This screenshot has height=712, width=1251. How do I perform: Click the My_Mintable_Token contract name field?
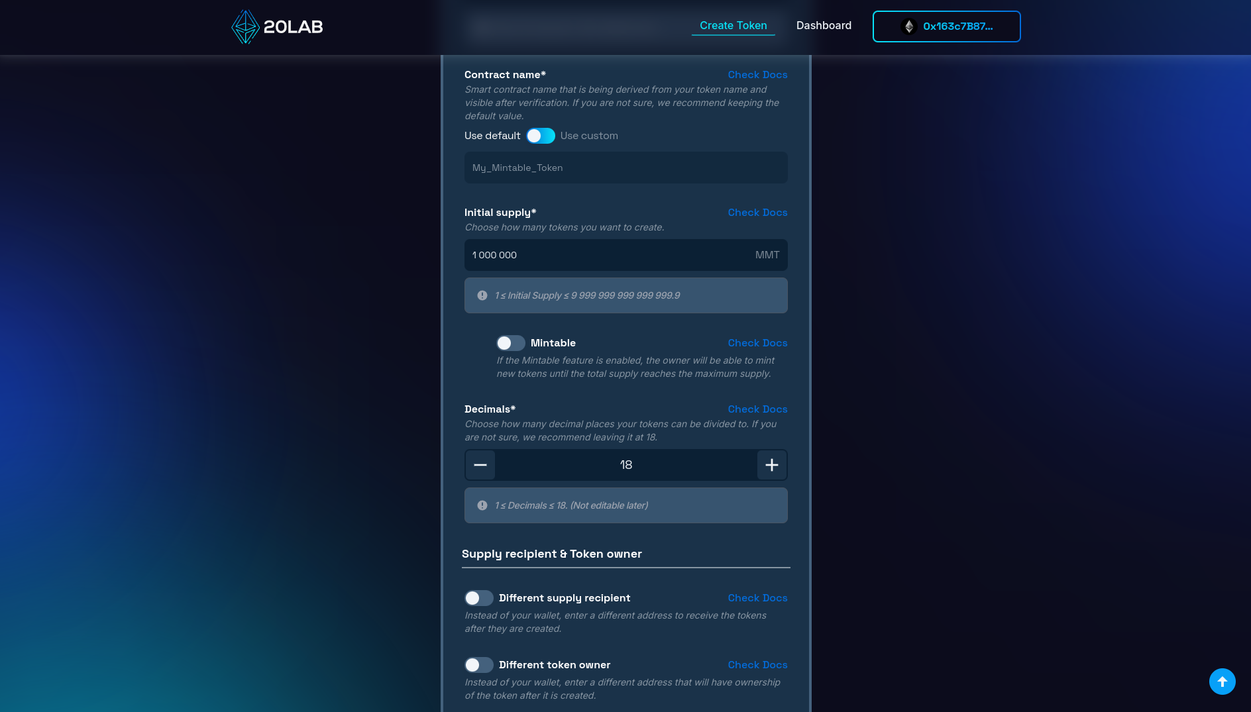pyautogui.click(x=626, y=168)
